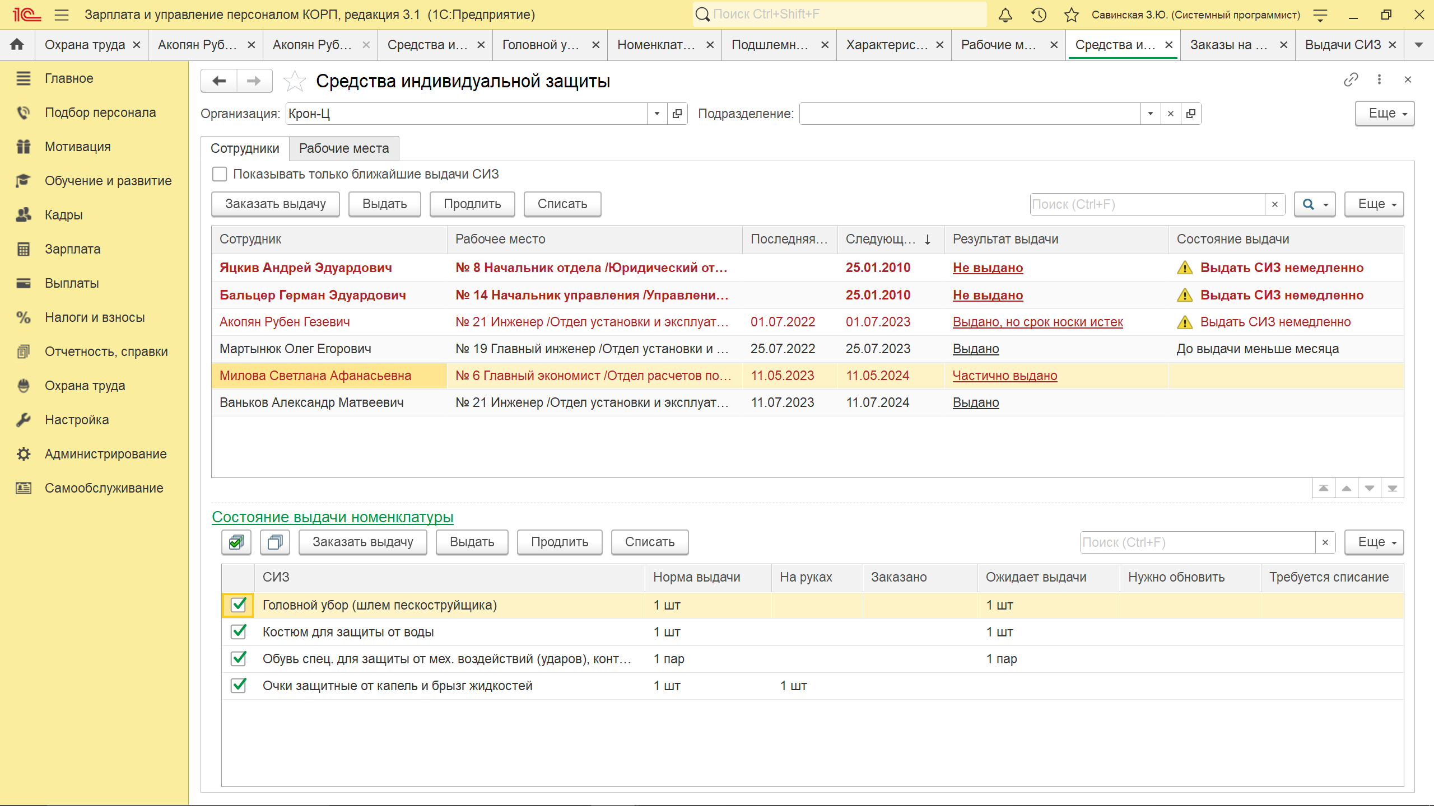Open the notifications bell icon
The image size is (1434, 806).
click(1005, 15)
